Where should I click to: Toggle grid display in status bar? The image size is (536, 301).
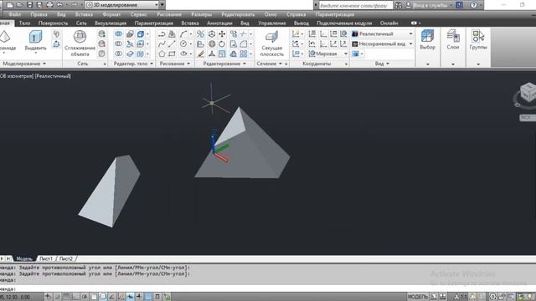coord(66,297)
